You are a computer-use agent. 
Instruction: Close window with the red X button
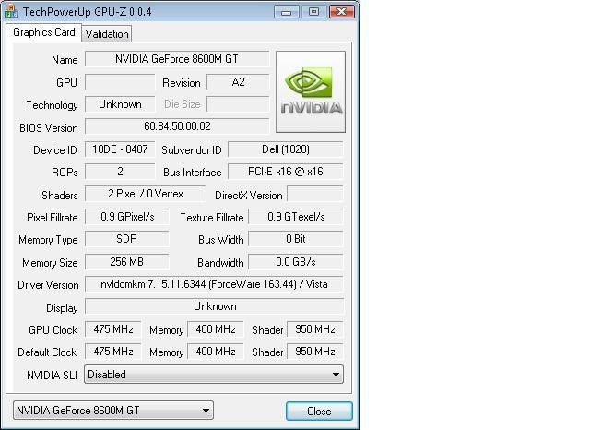click(342, 12)
